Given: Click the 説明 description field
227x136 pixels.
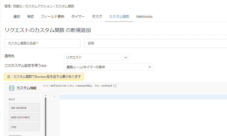Looking at the screenshot, I should click(x=155, y=43).
